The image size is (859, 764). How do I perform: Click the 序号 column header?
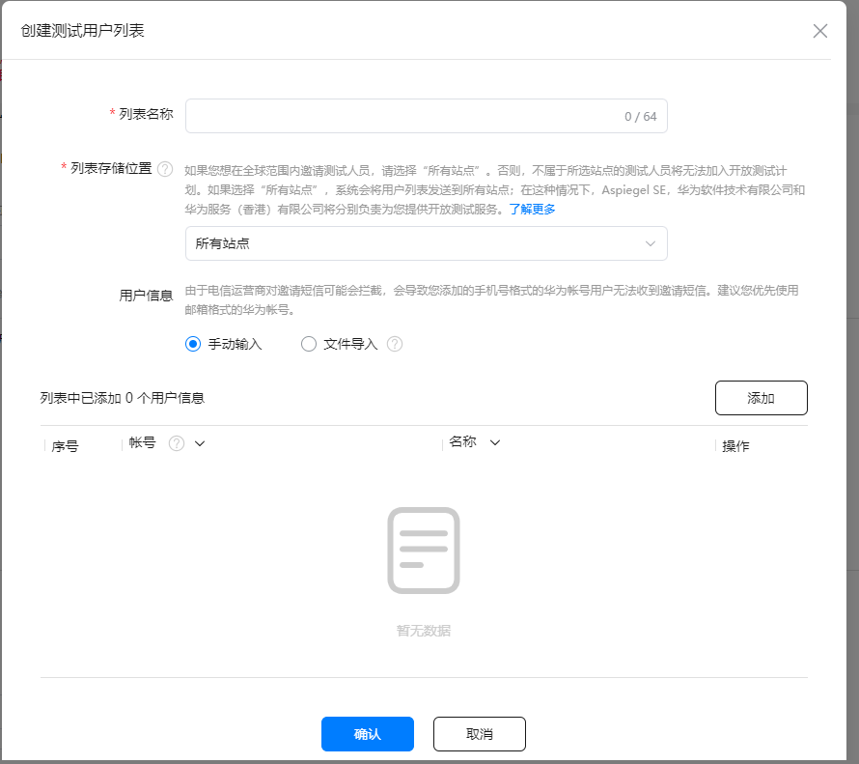tap(66, 446)
